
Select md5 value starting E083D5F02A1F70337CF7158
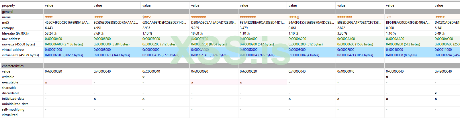[359, 23]
